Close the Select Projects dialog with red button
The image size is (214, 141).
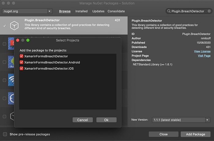pos(18,40)
